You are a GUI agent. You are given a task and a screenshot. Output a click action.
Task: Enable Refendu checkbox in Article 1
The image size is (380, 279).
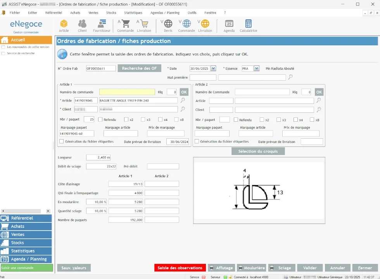coord(100,120)
